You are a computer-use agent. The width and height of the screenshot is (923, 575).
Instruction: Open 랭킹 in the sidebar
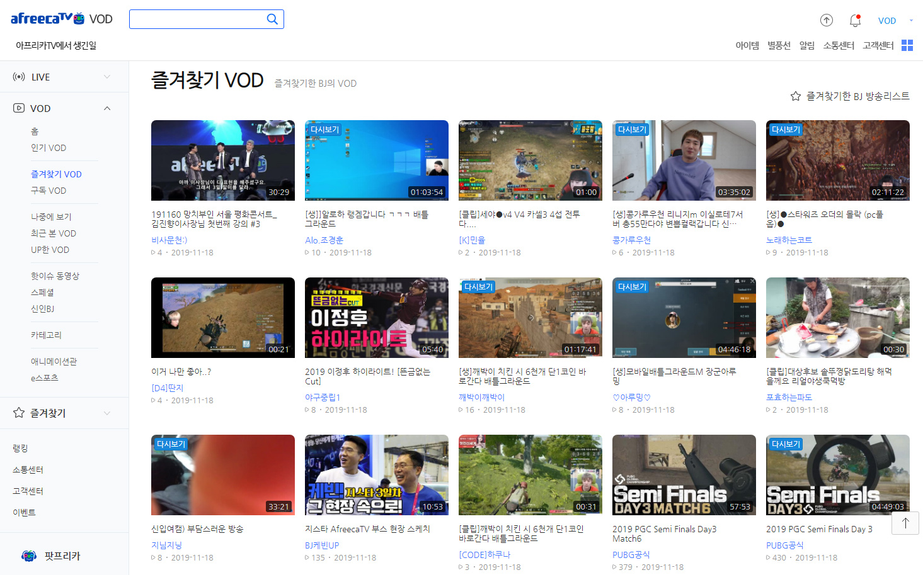[20, 449]
